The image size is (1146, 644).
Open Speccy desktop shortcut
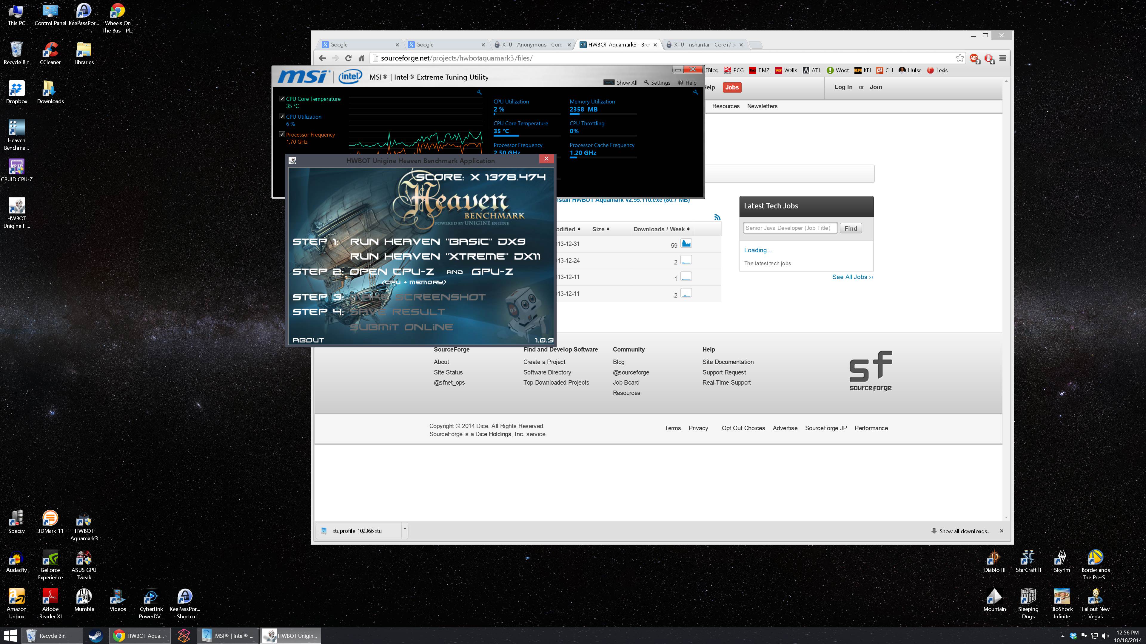coord(16,522)
